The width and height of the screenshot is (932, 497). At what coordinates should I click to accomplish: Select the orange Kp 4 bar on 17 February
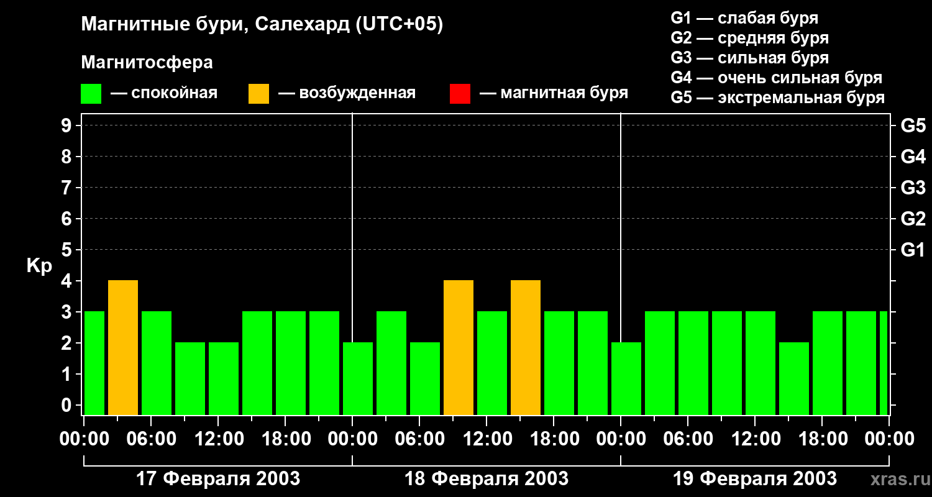coord(123,348)
